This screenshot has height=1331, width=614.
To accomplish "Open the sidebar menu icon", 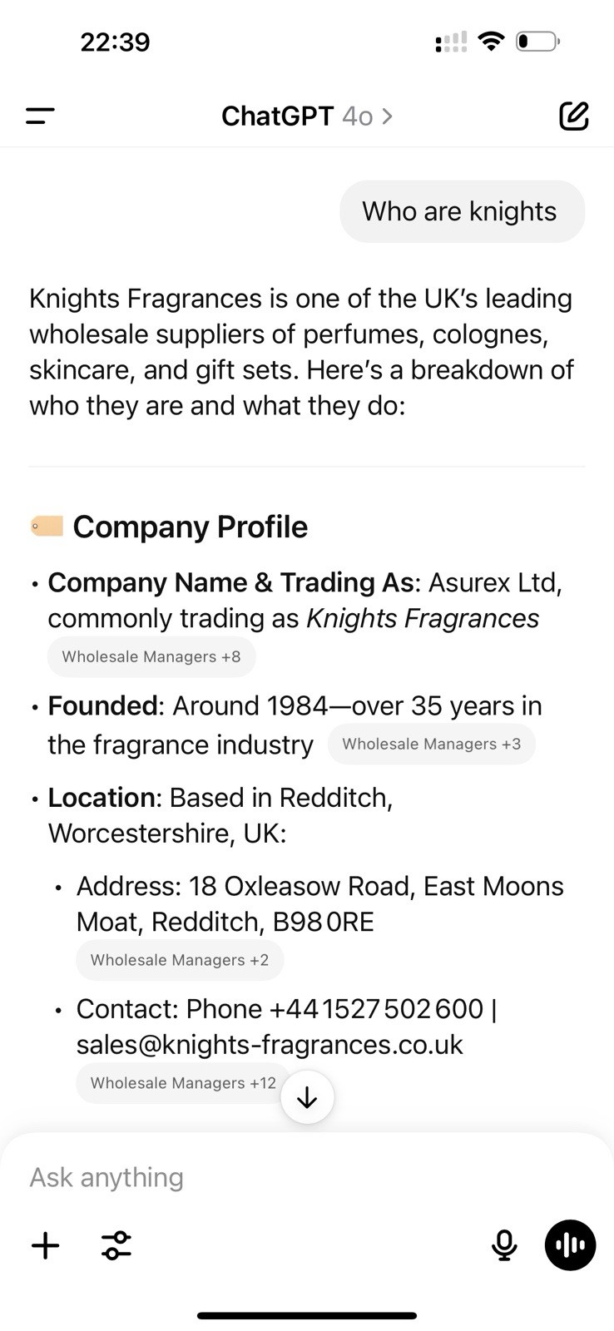I will coord(40,116).
